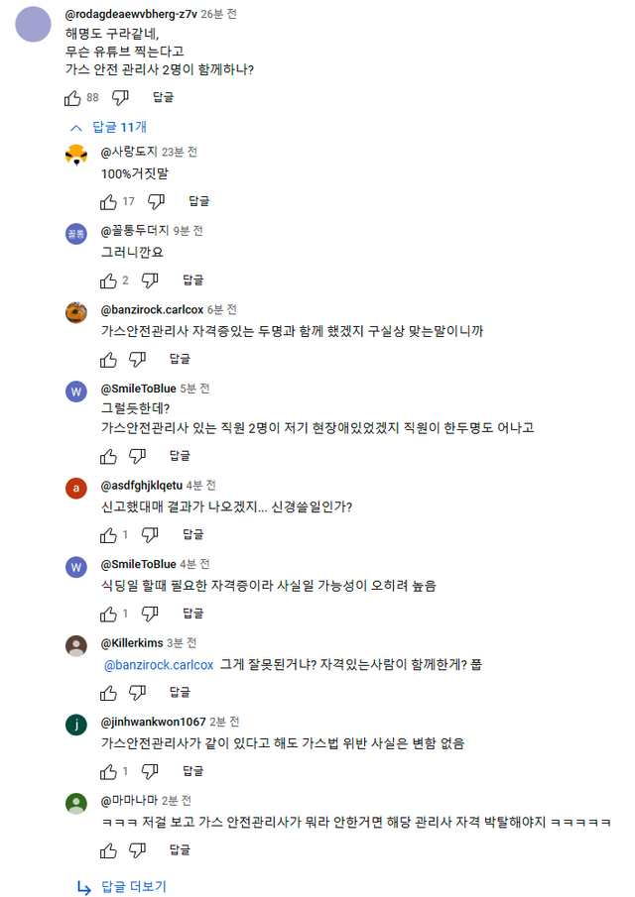Open @rodagdeaewvbherg-z7v's channel from username

(x=131, y=15)
